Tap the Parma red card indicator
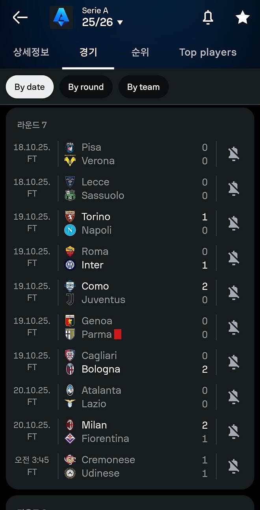This screenshot has height=510, width=260. pos(118,334)
